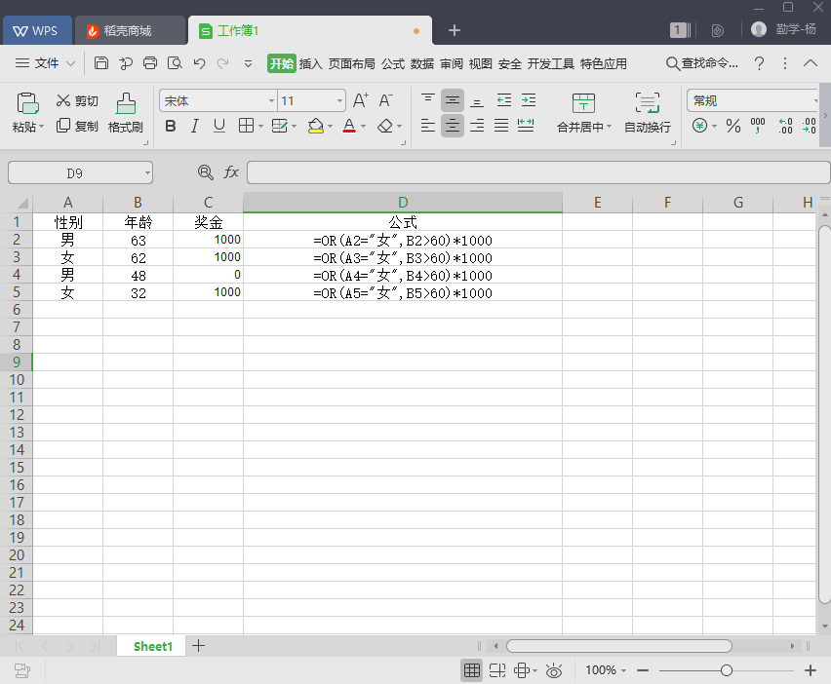The image size is (831, 684).
Task: Expand the font size dropdown showing 11
Action: tap(339, 100)
